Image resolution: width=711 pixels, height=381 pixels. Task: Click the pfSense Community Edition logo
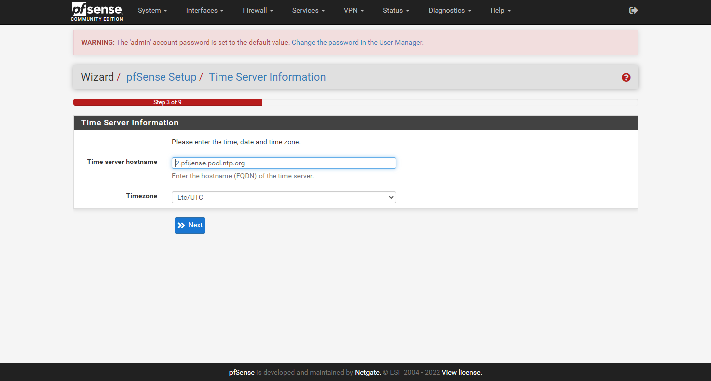pos(97,11)
